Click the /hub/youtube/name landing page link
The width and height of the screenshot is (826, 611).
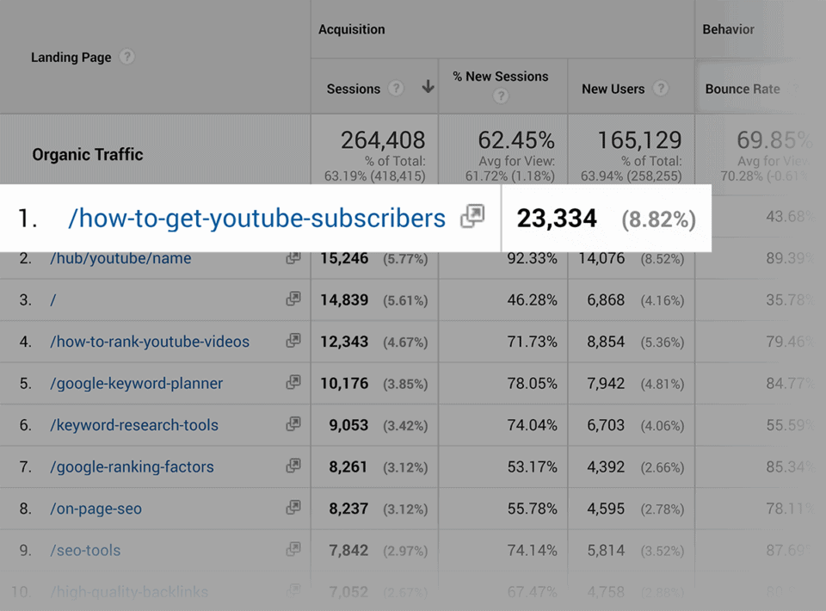(x=120, y=258)
